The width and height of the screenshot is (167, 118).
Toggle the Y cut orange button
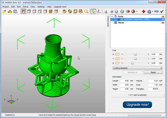point(117,59)
